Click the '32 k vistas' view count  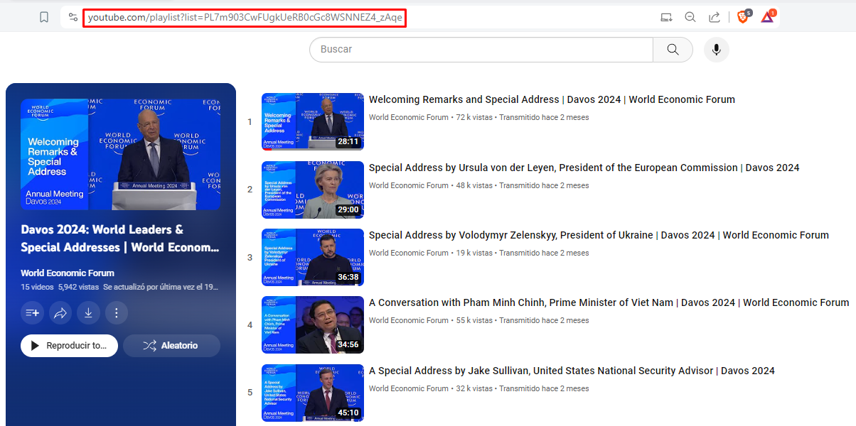point(474,389)
